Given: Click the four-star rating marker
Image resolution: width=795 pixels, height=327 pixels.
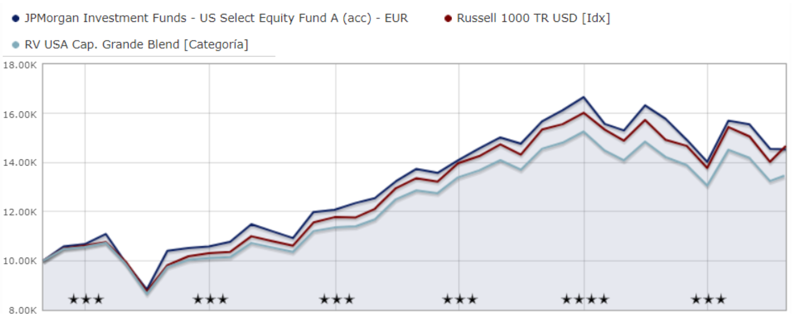Looking at the screenshot, I should [x=585, y=299].
